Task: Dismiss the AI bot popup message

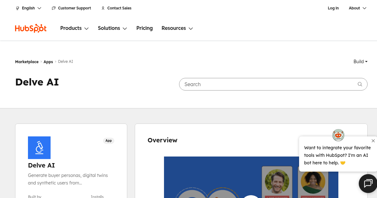Action: coord(373,141)
